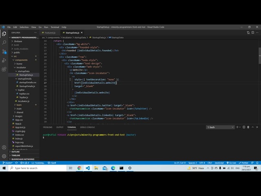Collapse the startupDetails folder

tap(24, 79)
